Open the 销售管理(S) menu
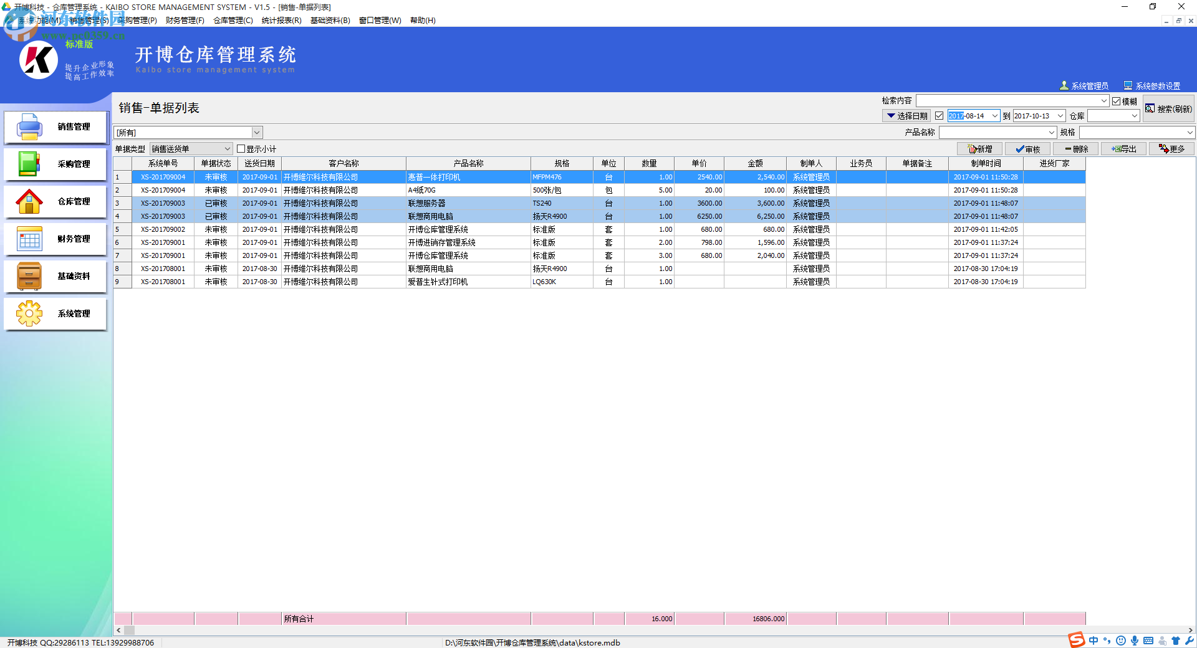Viewport: 1197px width, 648px height. tap(89, 21)
